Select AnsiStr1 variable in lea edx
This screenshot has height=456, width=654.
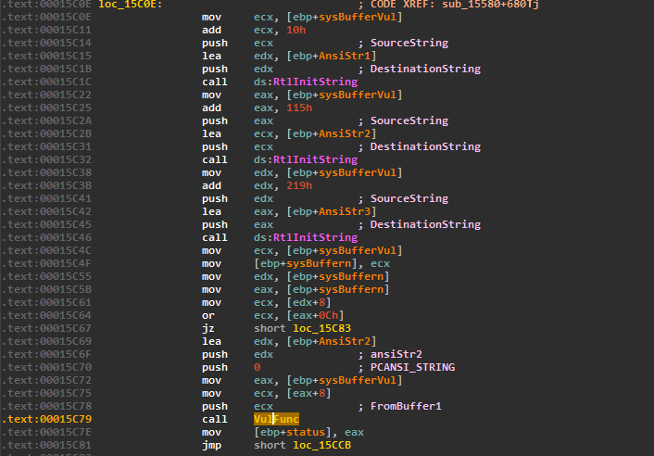[x=345, y=56]
